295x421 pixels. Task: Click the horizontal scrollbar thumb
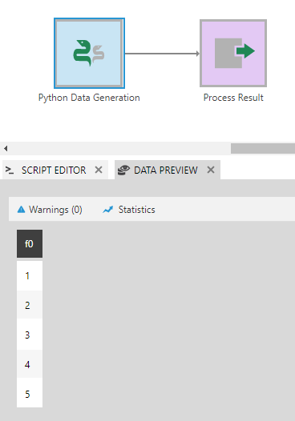(x=263, y=149)
